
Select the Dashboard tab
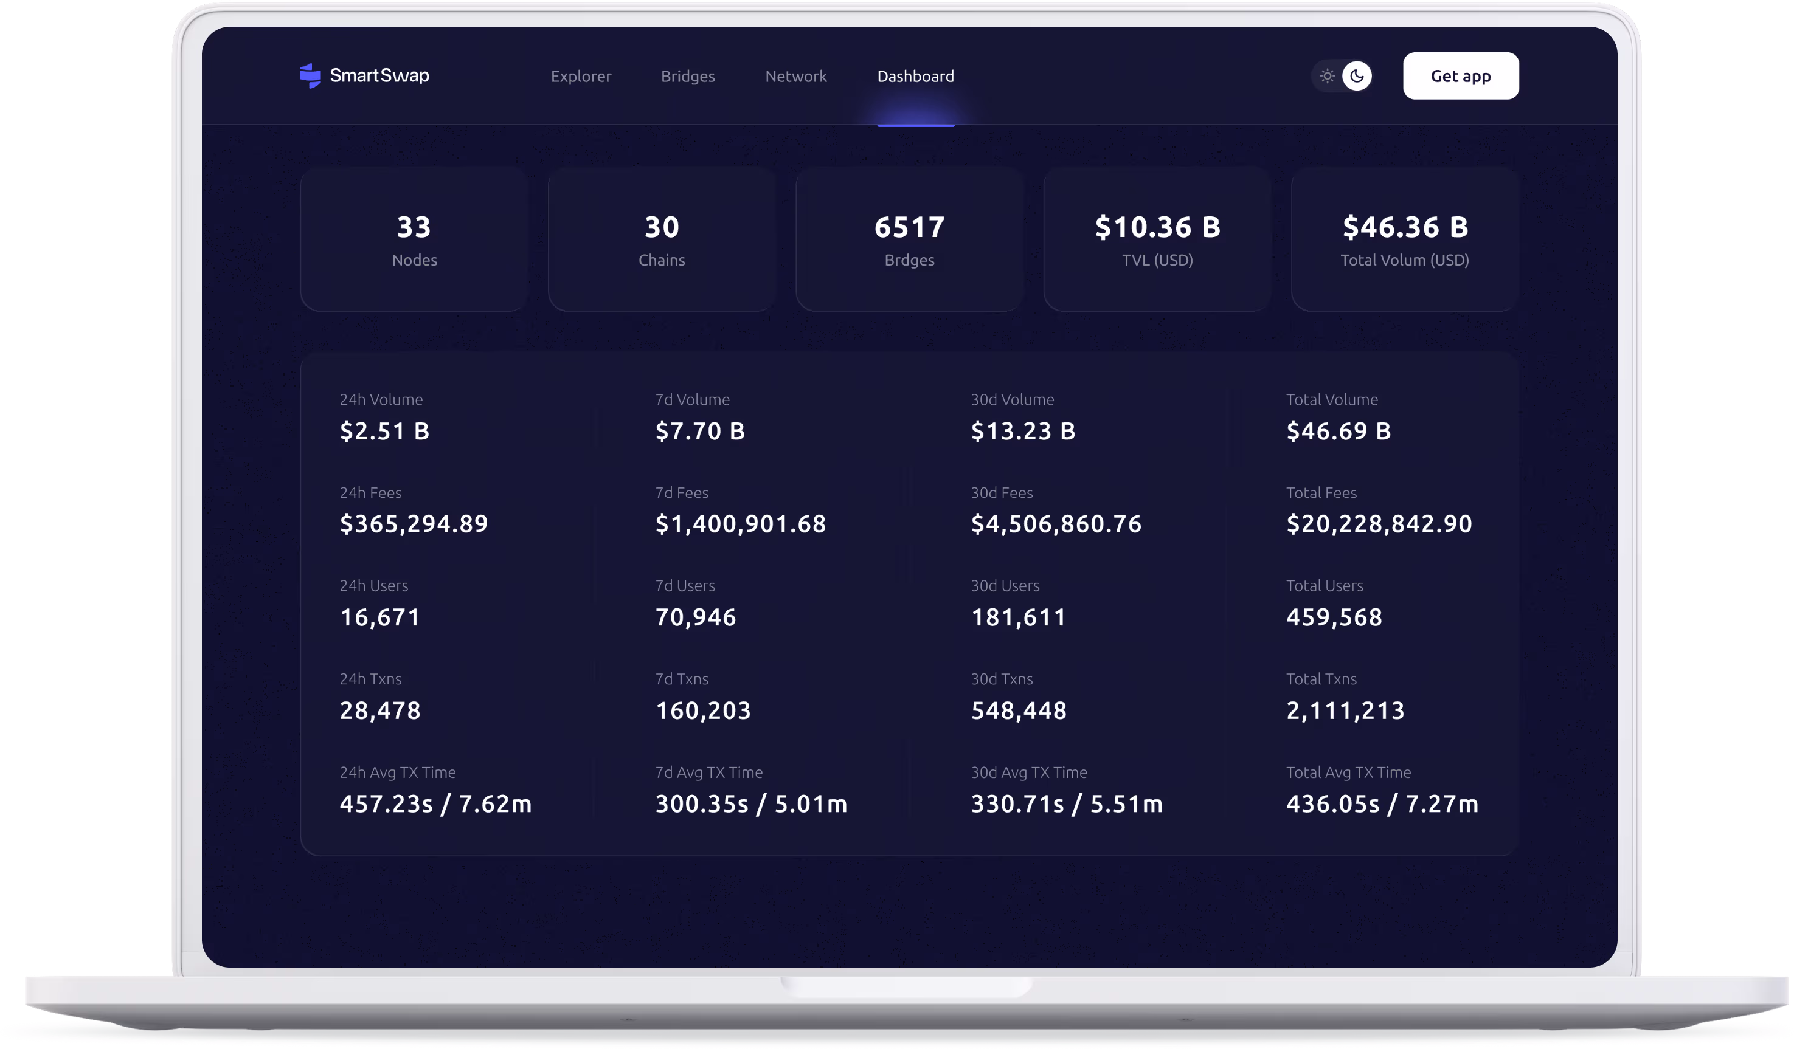pyautogui.click(x=915, y=76)
